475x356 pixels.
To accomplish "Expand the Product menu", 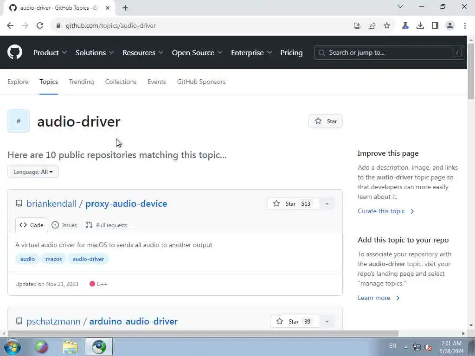I will 50,53.
